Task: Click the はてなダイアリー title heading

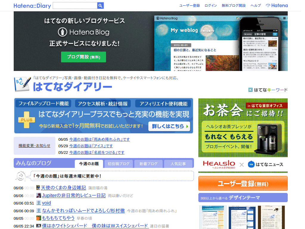Action: pyautogui.click(x=73, y=87)
